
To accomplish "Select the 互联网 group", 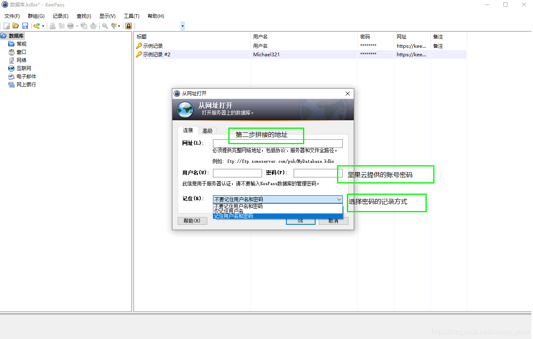I will pos(24,68).
